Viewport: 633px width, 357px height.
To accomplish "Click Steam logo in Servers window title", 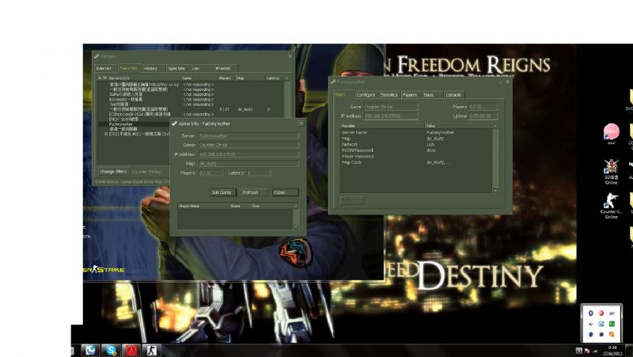I will (97, 56).
